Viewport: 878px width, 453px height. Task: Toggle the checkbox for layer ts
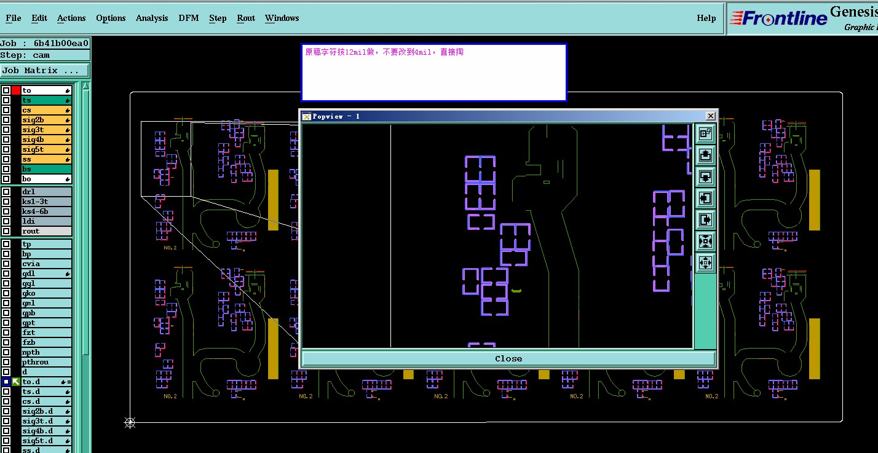pyautogui.click(x=6, y=100)
